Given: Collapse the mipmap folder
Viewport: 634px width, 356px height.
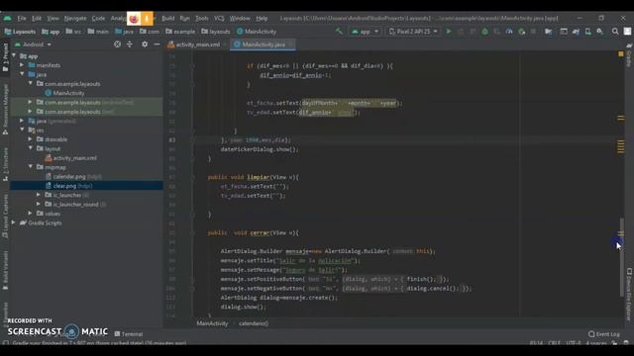Looking at the screenshot, I should (x=31, y=167).
